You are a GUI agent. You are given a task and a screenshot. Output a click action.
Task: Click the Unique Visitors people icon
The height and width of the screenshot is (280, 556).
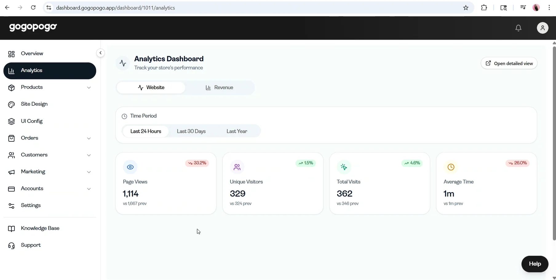(237, 167)
